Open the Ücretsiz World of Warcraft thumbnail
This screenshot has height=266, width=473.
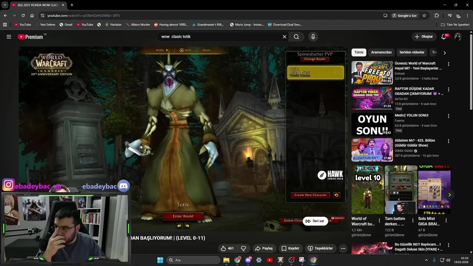372,73
